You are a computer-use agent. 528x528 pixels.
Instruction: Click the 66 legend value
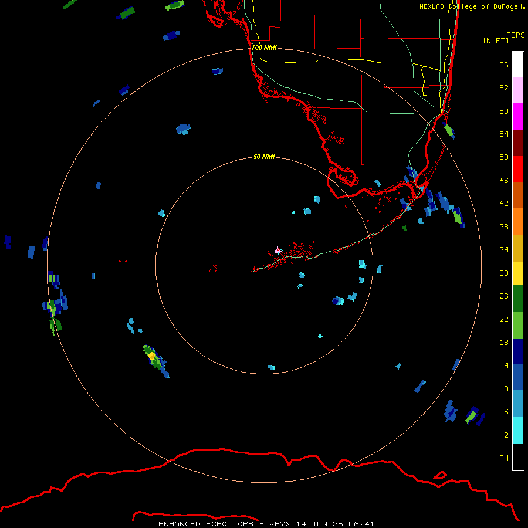pos(504,65)
